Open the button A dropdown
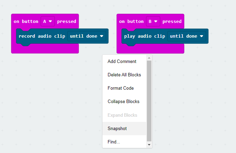 tap(47, 21)
